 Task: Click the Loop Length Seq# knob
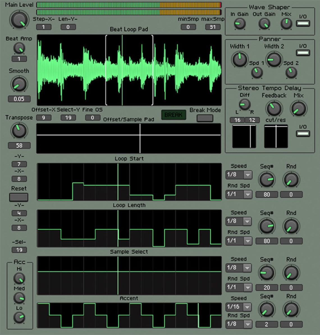coord(267,226)
